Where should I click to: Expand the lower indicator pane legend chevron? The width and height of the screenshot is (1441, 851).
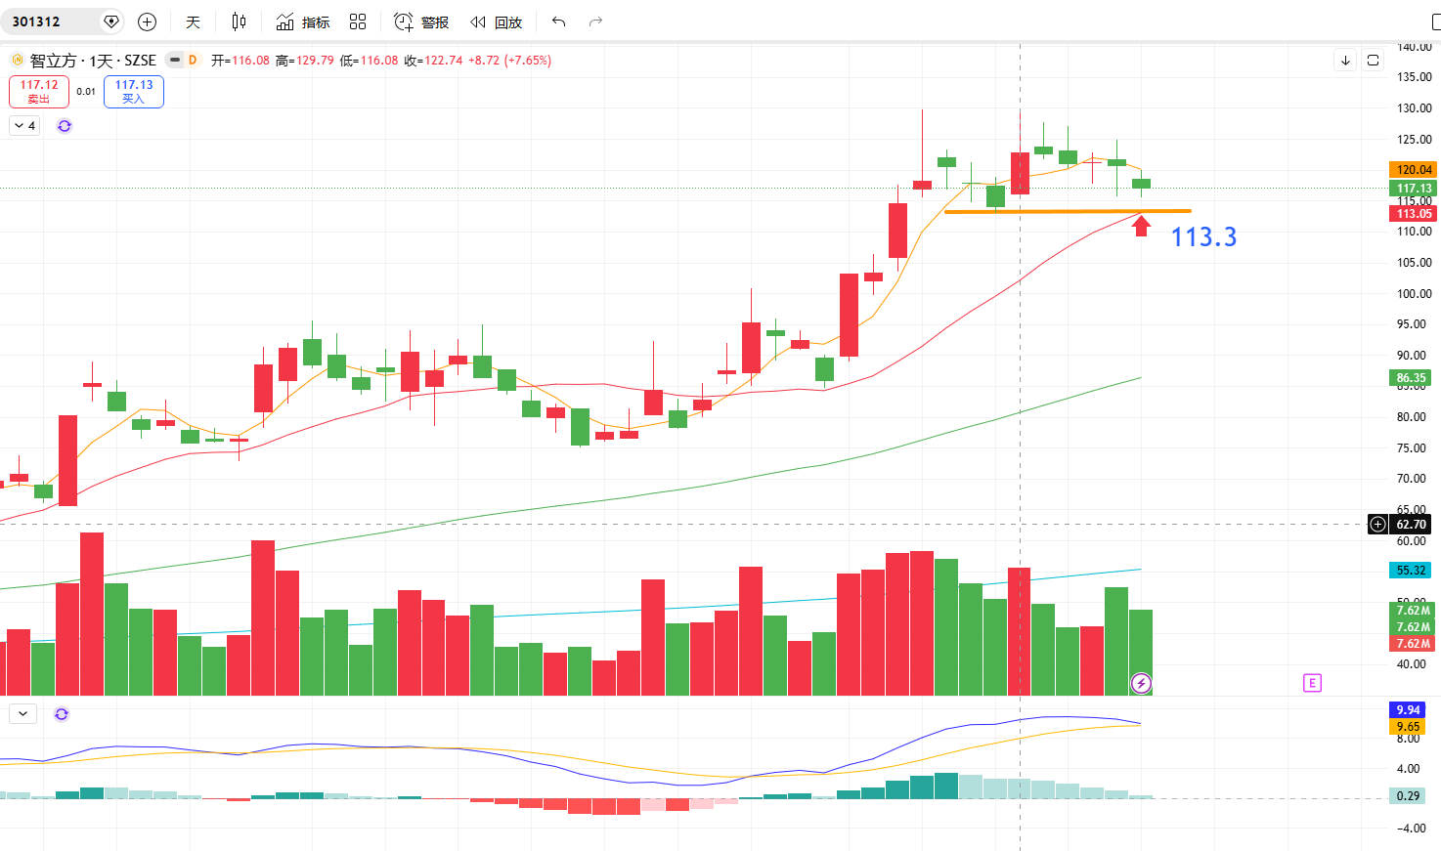(x=22, y=714)
